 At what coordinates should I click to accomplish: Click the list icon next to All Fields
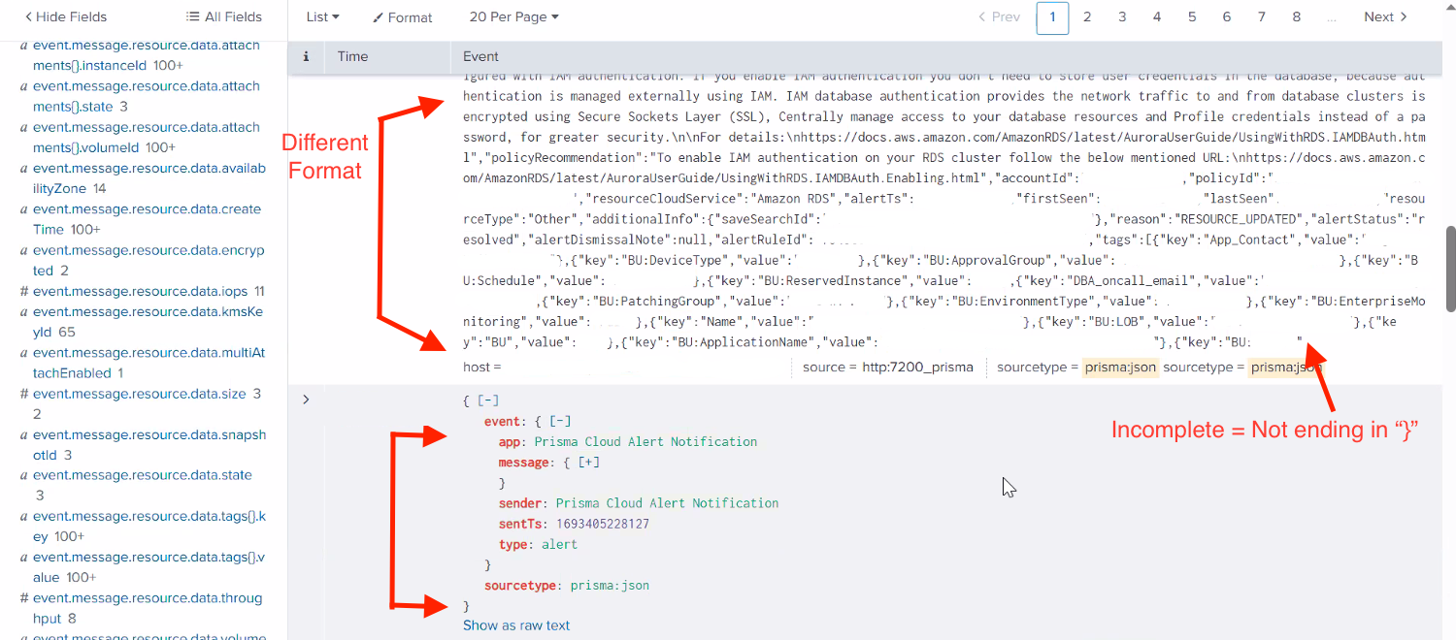[190, 16]
